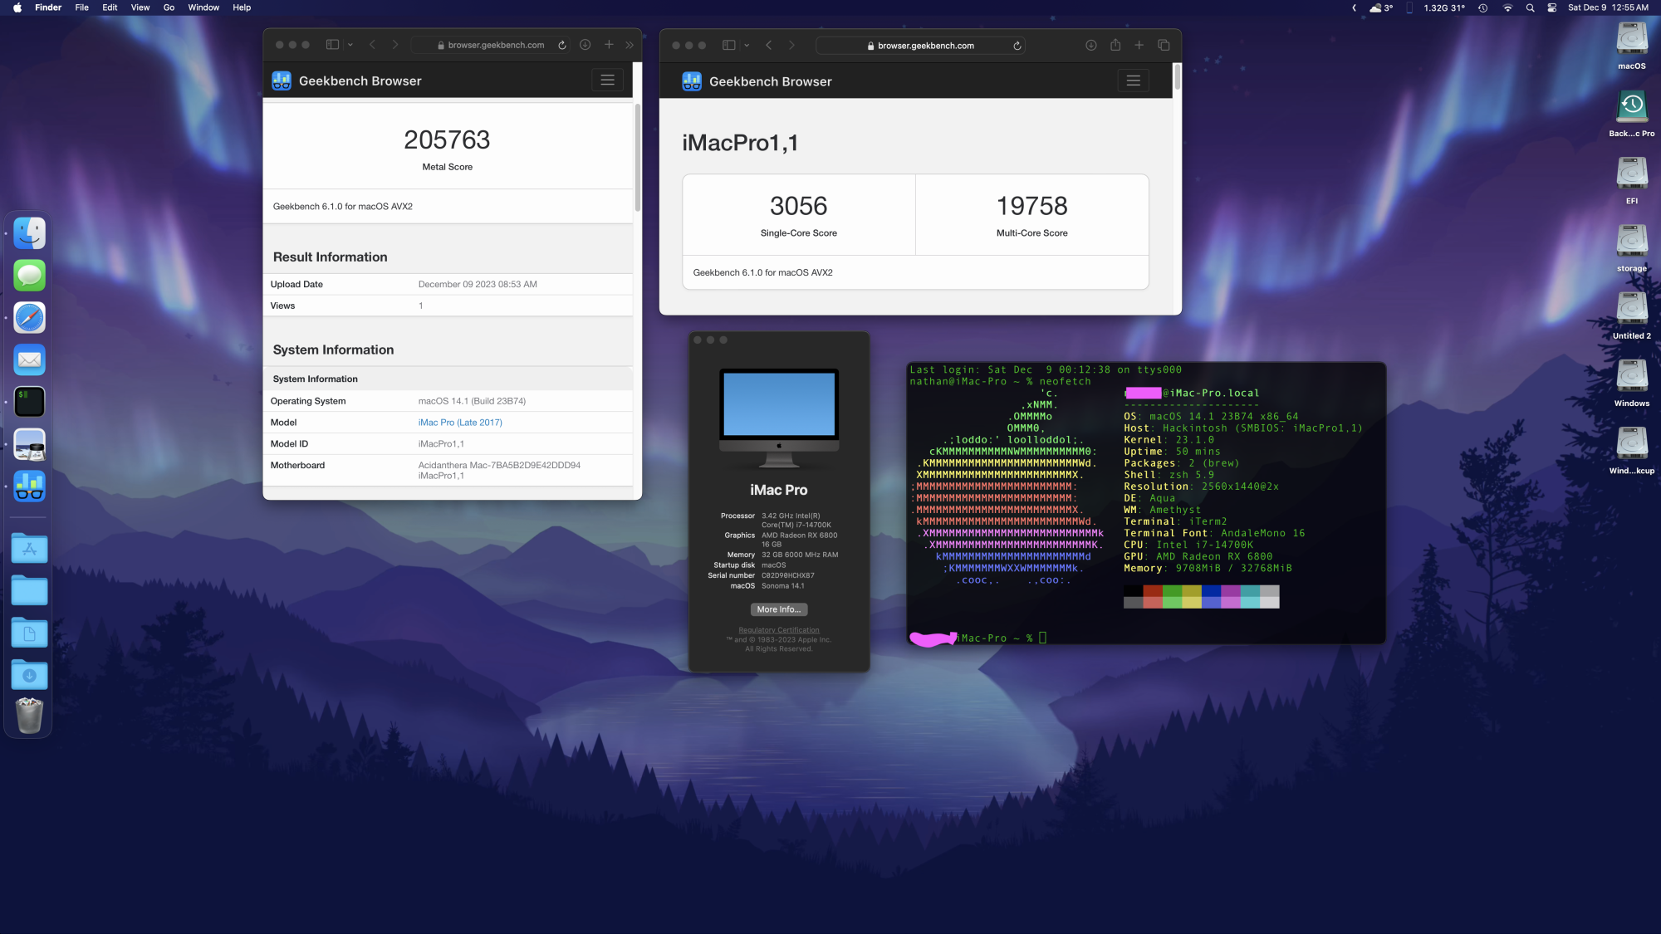Open Mail from the Dock
This screenshot has height=934, width=1661.
coord(30,360)
